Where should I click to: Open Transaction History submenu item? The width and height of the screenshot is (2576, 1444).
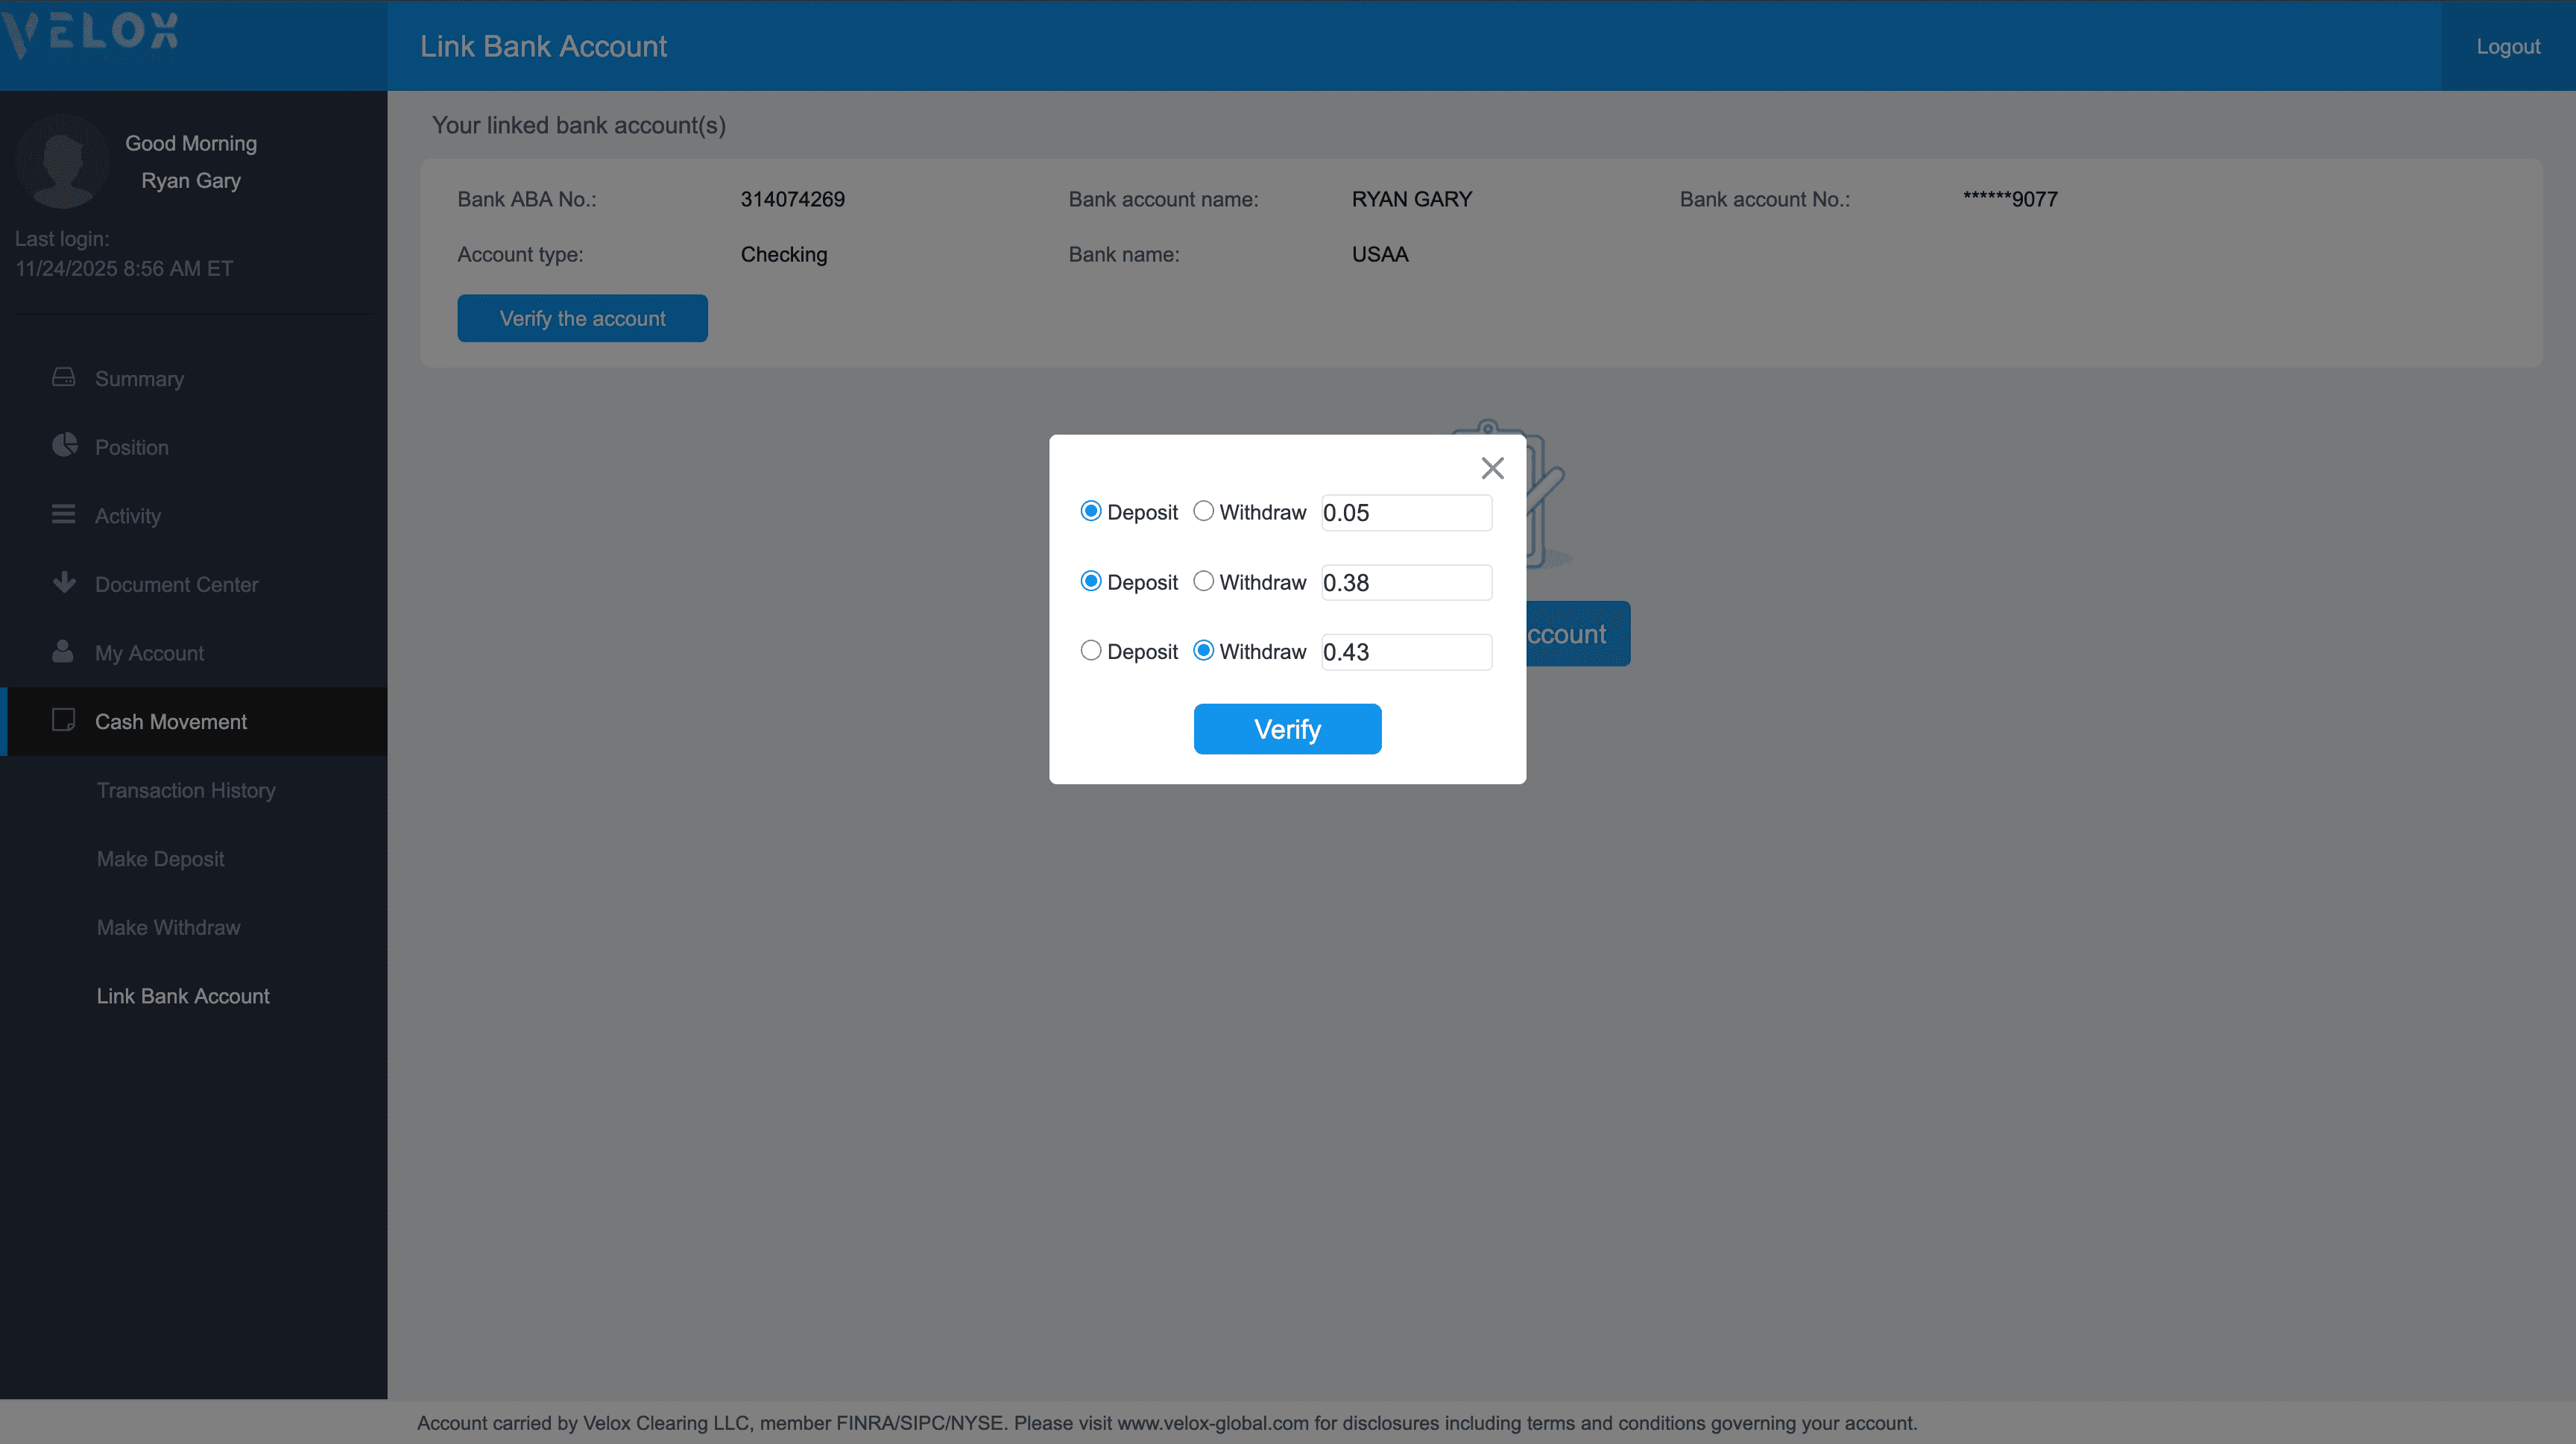186,790
